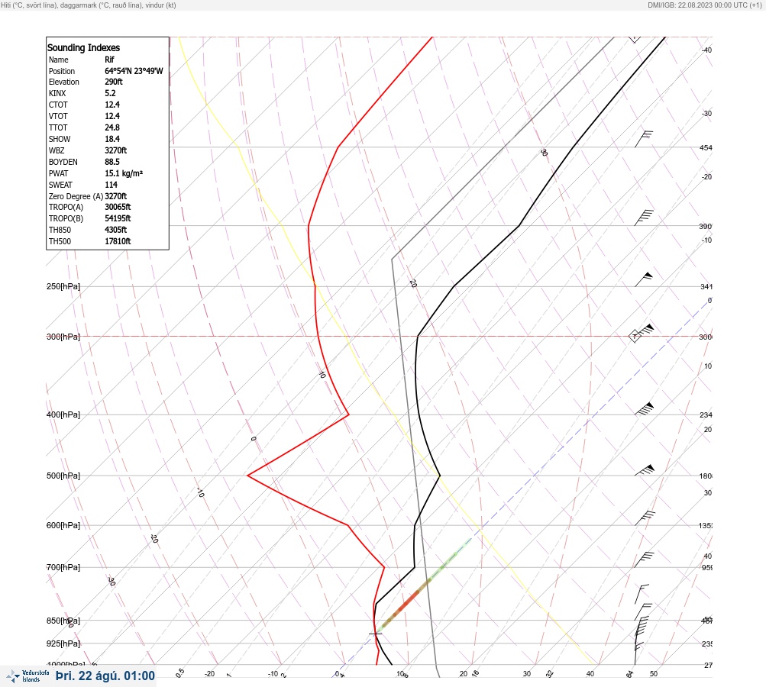Click the '600[hPa]' pressure label
766x687 pixels.
pos(63,525)
